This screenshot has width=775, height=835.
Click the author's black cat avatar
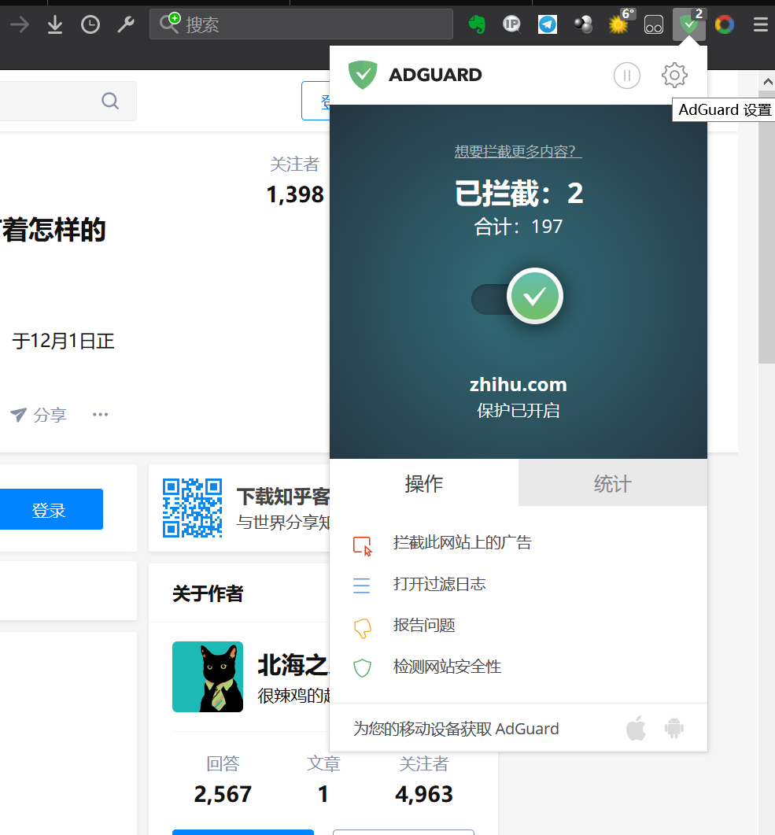pos(208,676)
